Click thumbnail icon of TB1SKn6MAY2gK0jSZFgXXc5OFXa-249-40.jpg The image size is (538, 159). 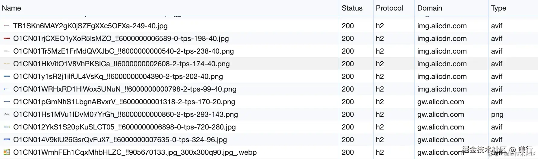coord(6,26)
